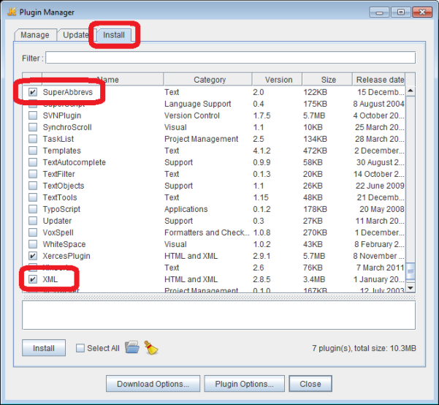Click the scrollbar down arrow
Viewport: 439px width, 405px height.
[411, 288]
